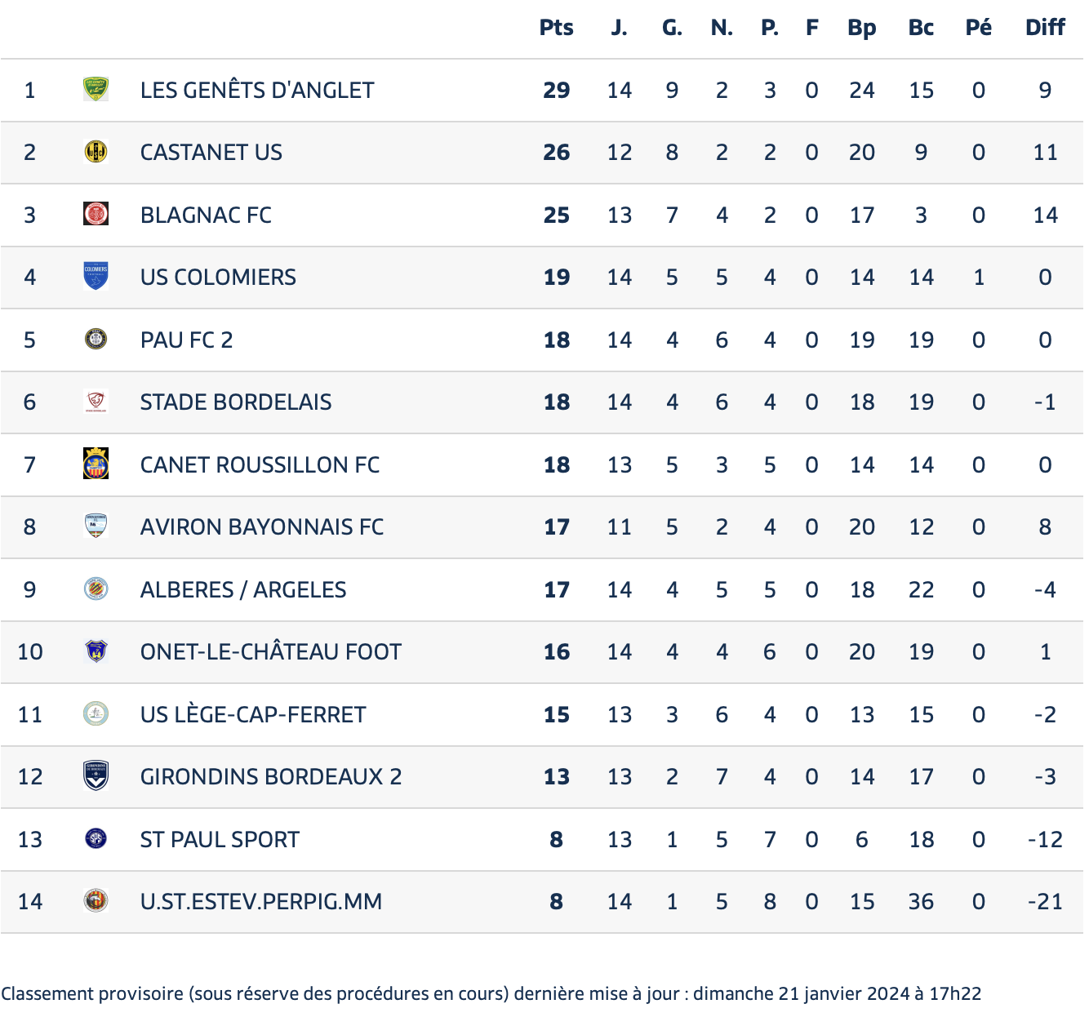
Task: Click the U.ST.ESTEV.PERPIG.MM club badge
Action: pos(96,901)
